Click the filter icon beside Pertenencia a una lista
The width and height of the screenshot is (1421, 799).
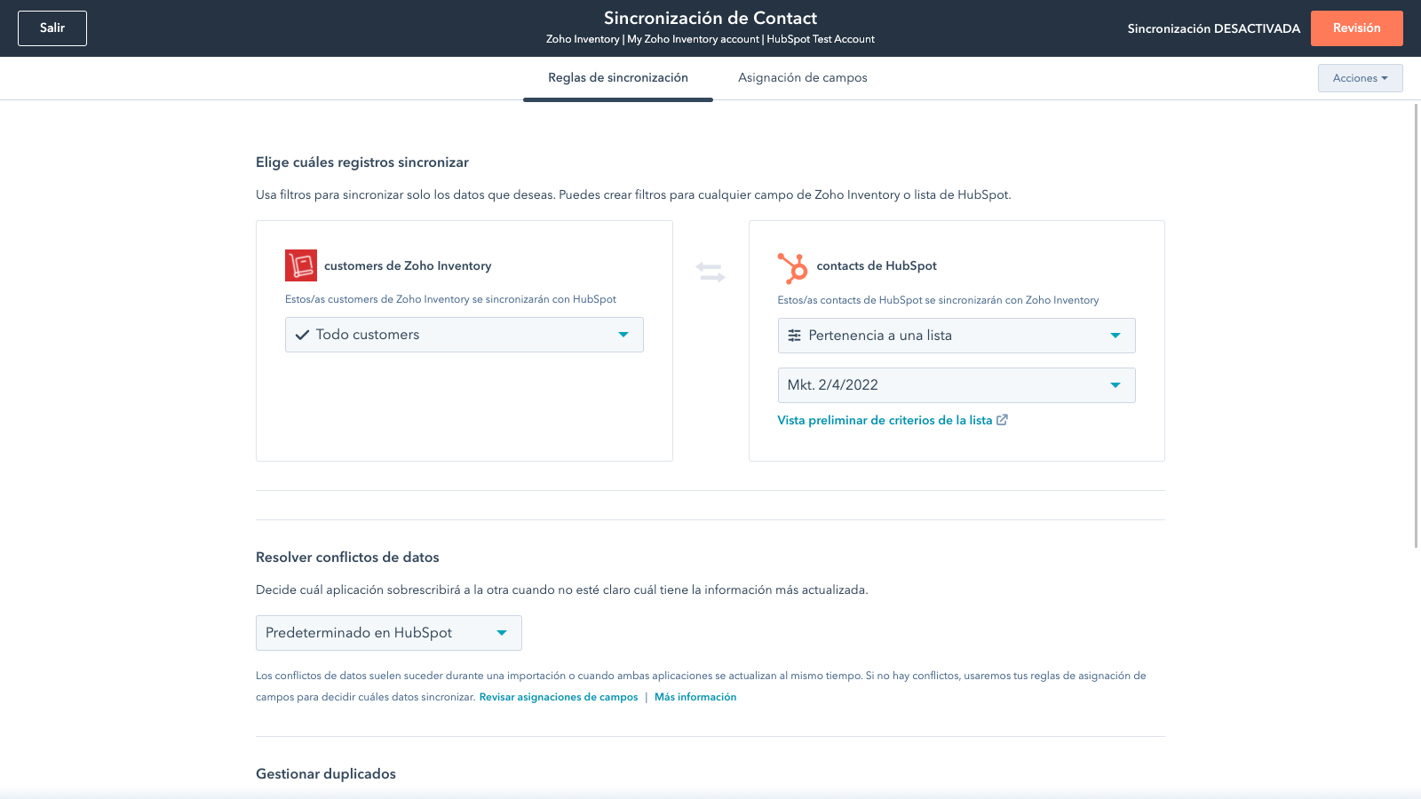pos(794,335)
